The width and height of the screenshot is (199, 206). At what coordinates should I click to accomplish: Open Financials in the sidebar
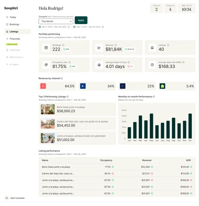(x=13, y=39)
